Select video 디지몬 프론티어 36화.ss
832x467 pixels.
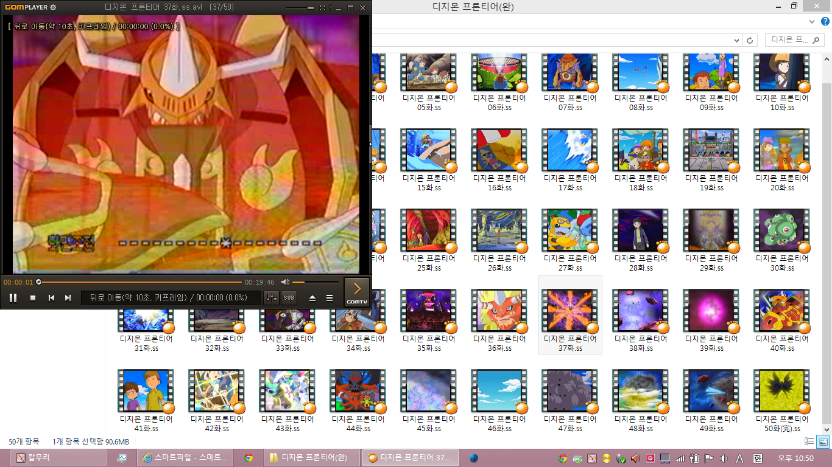point(499,320)
